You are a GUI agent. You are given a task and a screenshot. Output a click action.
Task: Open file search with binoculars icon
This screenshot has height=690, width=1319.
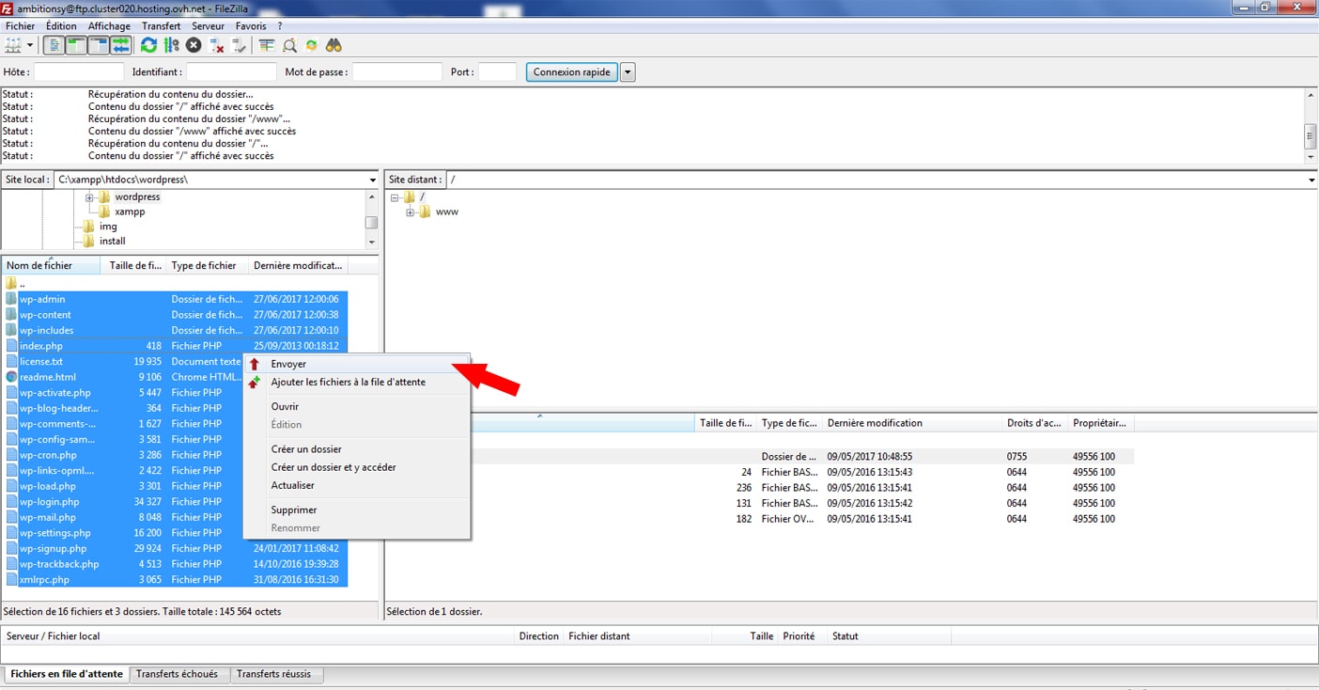coord(334,45)
